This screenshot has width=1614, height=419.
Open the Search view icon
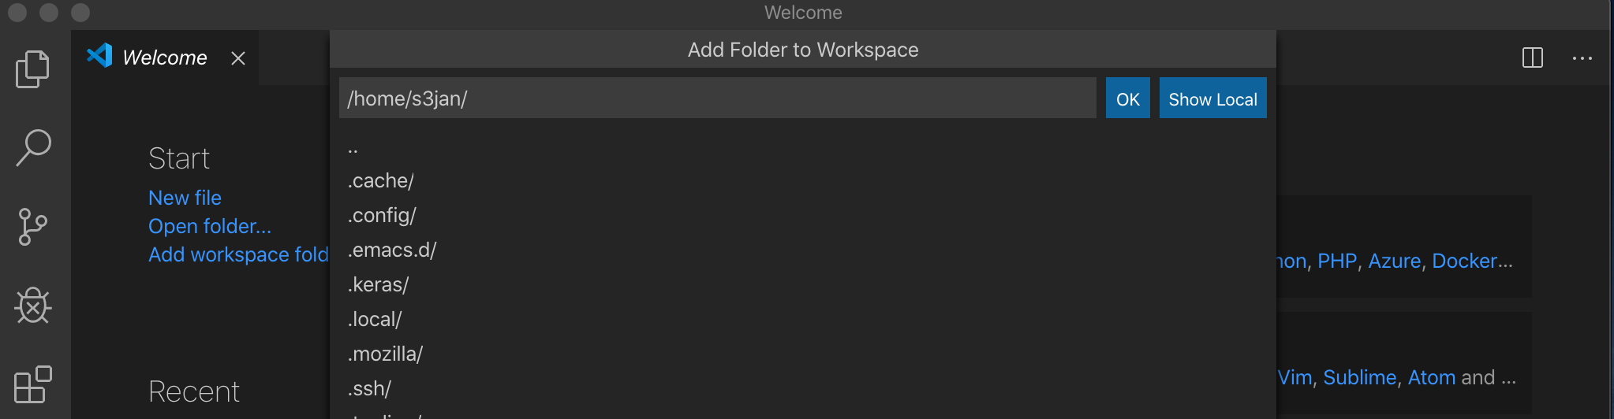click(x=33, y=147)
